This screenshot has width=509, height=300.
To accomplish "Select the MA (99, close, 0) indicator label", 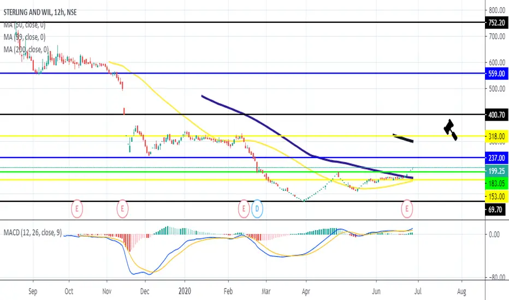I will tap(25, 37).
